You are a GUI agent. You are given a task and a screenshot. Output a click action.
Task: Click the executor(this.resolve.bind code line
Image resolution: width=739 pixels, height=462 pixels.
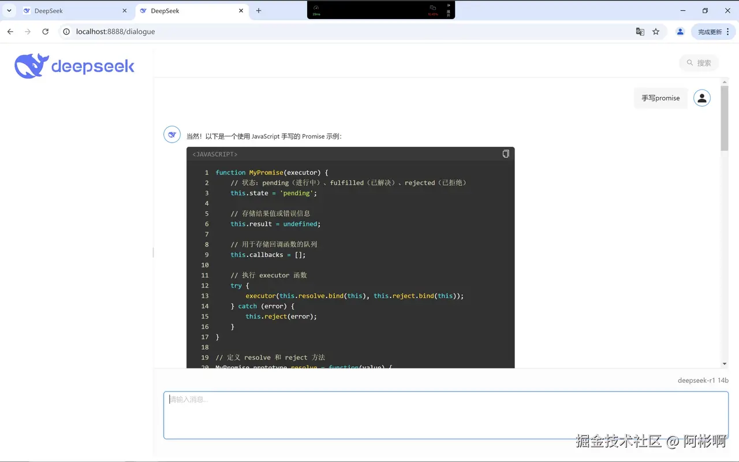coord(354,296)
